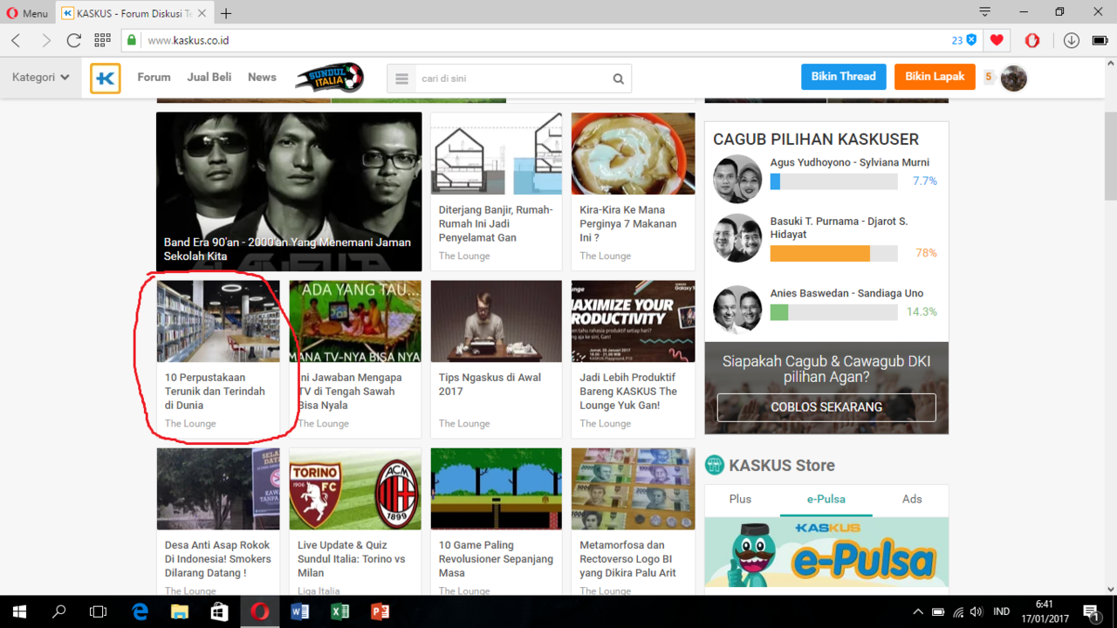Open Excel from the taskbar

coord(340,611)
